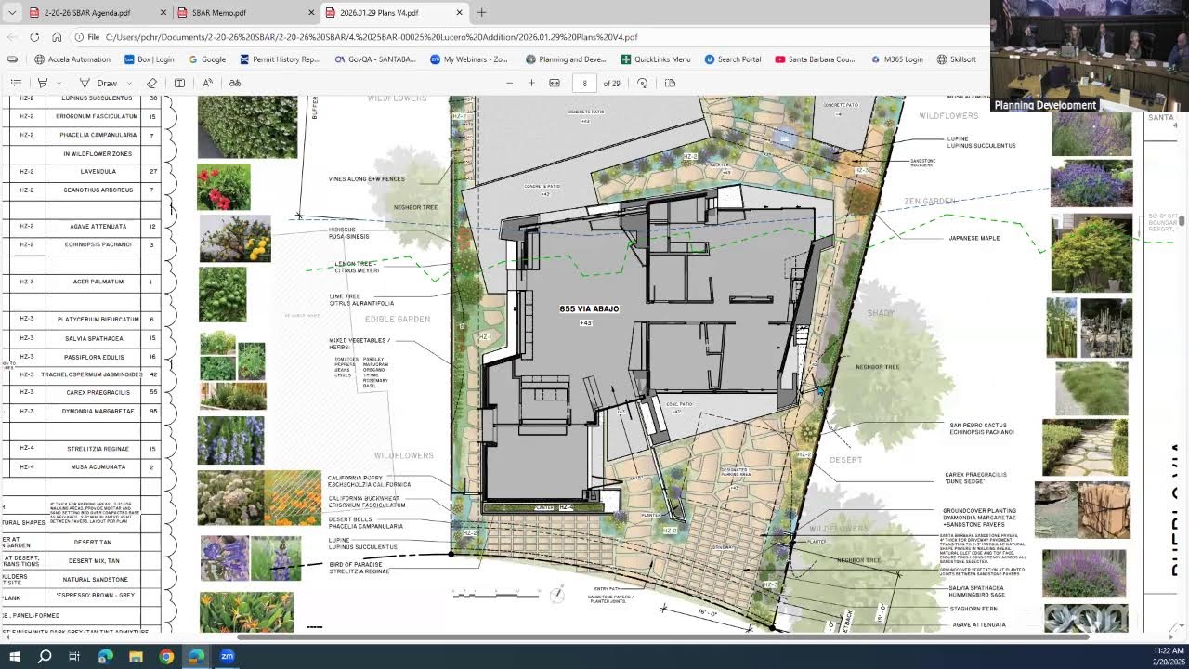Click the Translate document icon
The image size is (1189, 669).
pos(235,83)
